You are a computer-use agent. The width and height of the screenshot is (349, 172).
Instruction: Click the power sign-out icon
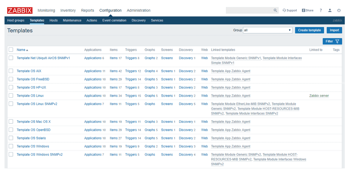[339, 11]
